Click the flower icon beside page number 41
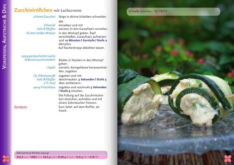Image resolution: width=234 pixels, height=165 pixels. tap(228, 159)
